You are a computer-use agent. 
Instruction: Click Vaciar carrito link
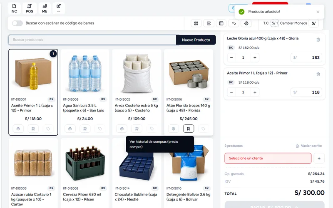[x=309, y=146]
